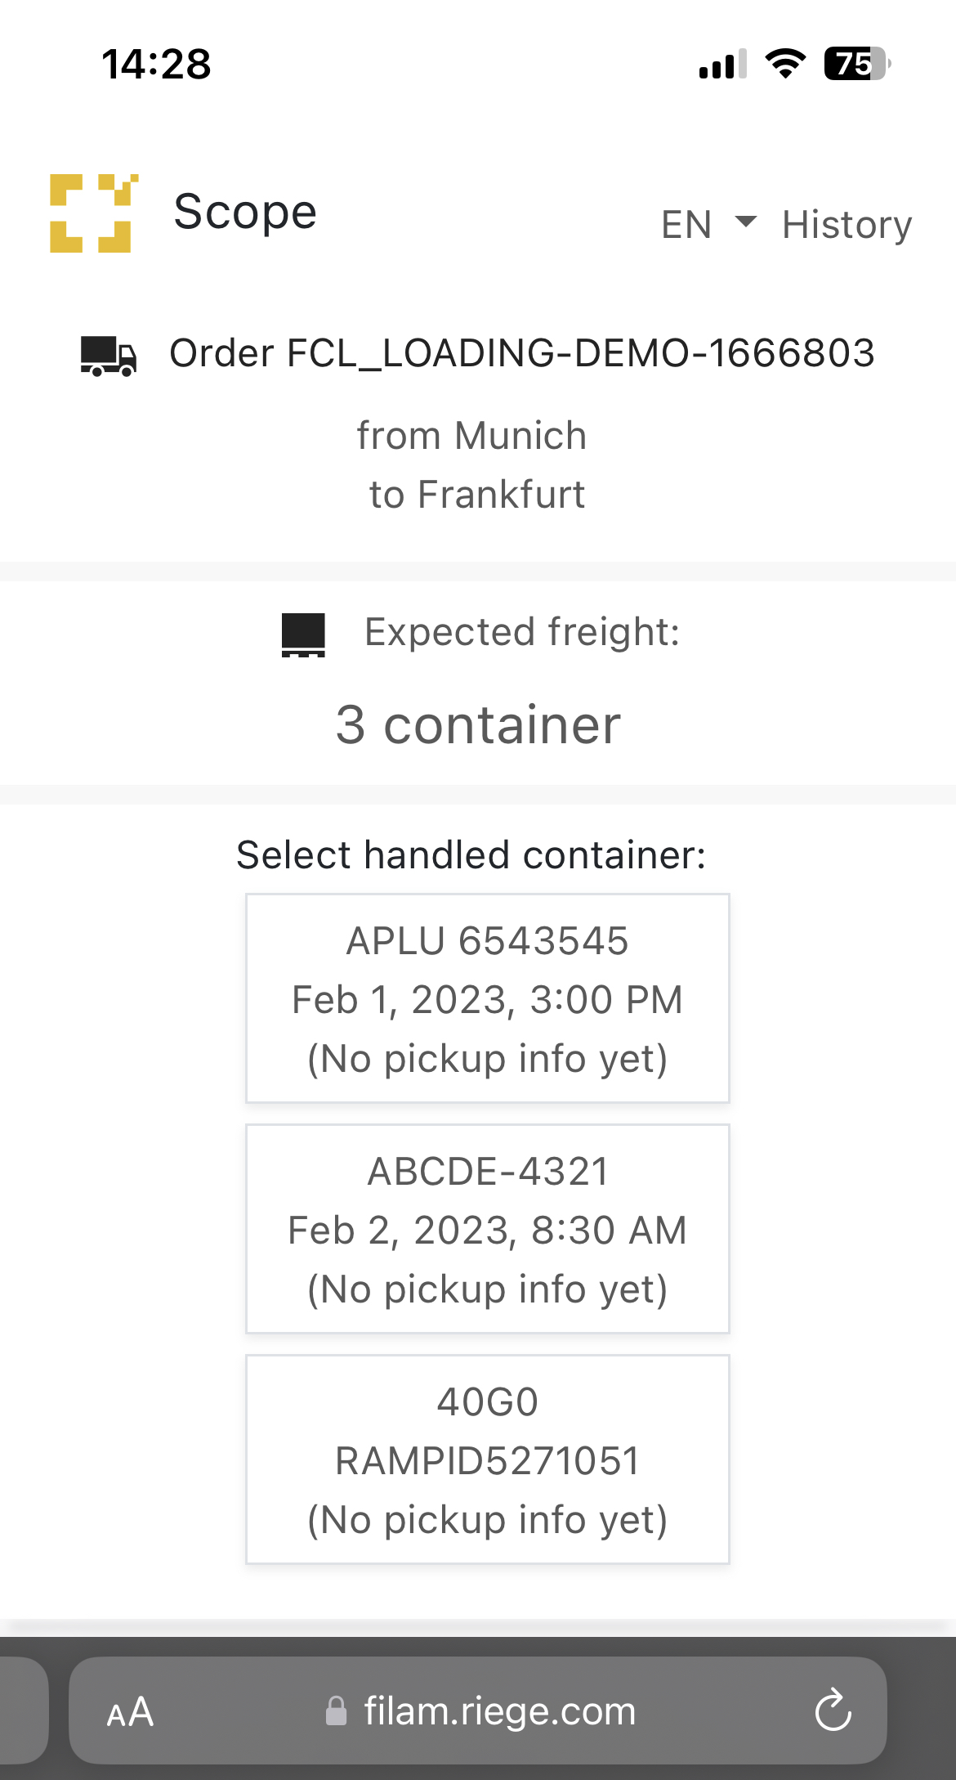Image resolution: width=956 pixels, height=1780 pixels.
Task: Tap the battery indicator showing 75
Action: (x=856, y=63)
